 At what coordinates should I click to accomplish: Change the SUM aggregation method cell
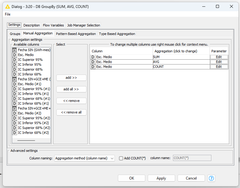181,57
